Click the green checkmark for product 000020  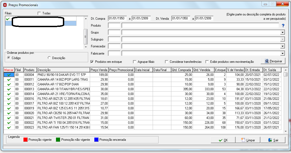9,113
